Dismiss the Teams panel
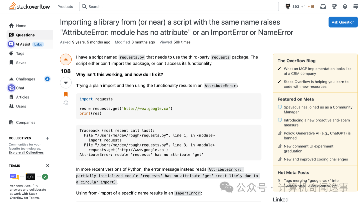 [48, 165]
